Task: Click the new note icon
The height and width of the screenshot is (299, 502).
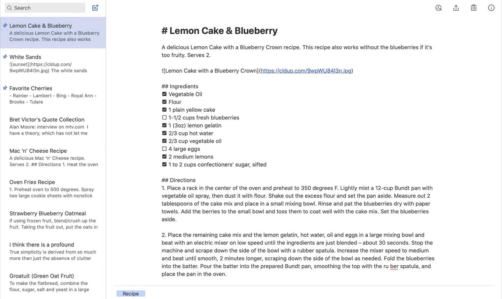Action: click(x=95, y=8)
